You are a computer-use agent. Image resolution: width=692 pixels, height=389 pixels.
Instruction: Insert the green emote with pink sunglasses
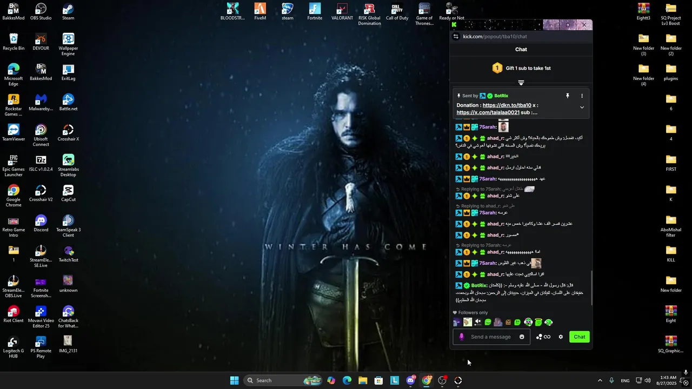[x=528, y=322]
